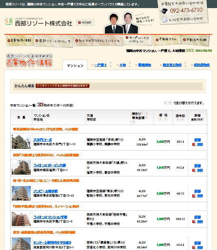Open the ライオンズマンション平尾 listing link
217x250 pixels.
[50, 217]
